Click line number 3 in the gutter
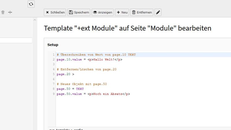Image resolution: width=231 pixels, height=130 pixels. 53,64
